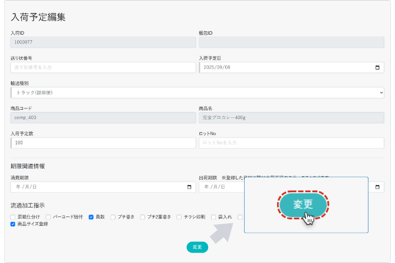Select the プチ2重巻き checkbox

click(x=143, y=217)
